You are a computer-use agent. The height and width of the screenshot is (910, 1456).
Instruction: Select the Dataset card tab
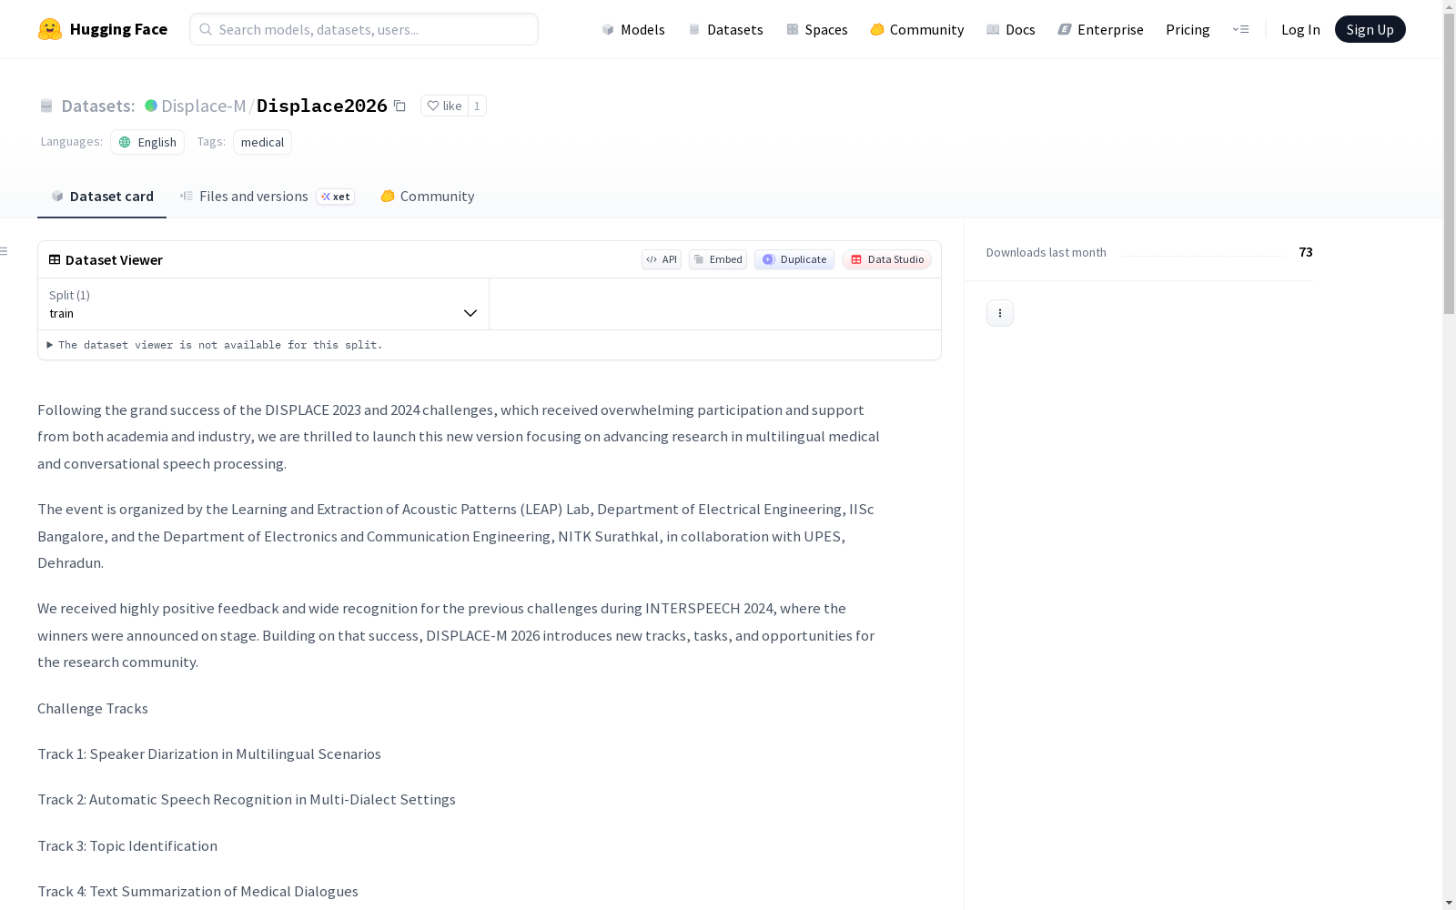pos(102,197)
